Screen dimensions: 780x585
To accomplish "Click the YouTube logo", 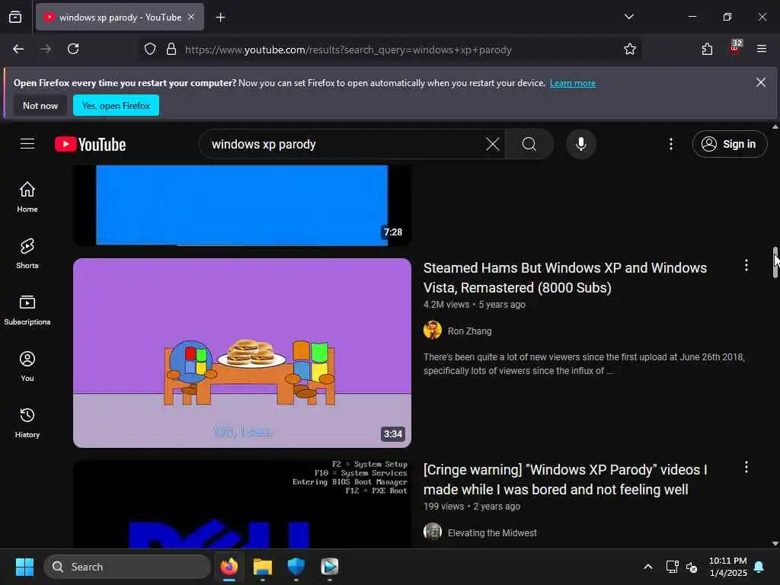I will pos(90,144).
